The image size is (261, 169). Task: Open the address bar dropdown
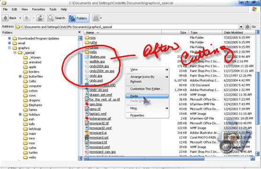coord(241,27)
